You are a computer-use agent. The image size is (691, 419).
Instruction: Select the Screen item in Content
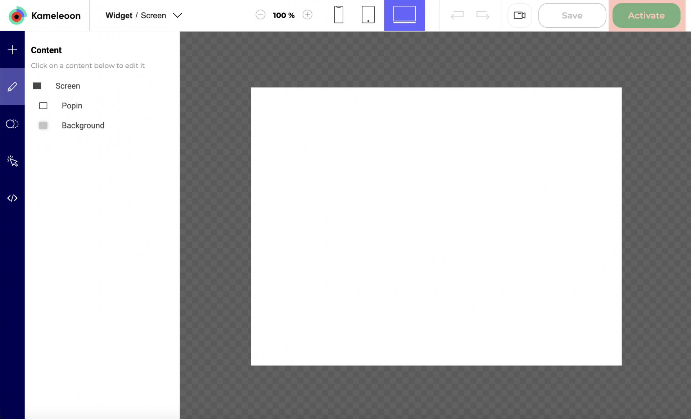pyautogui.click(x=68, y=86)
